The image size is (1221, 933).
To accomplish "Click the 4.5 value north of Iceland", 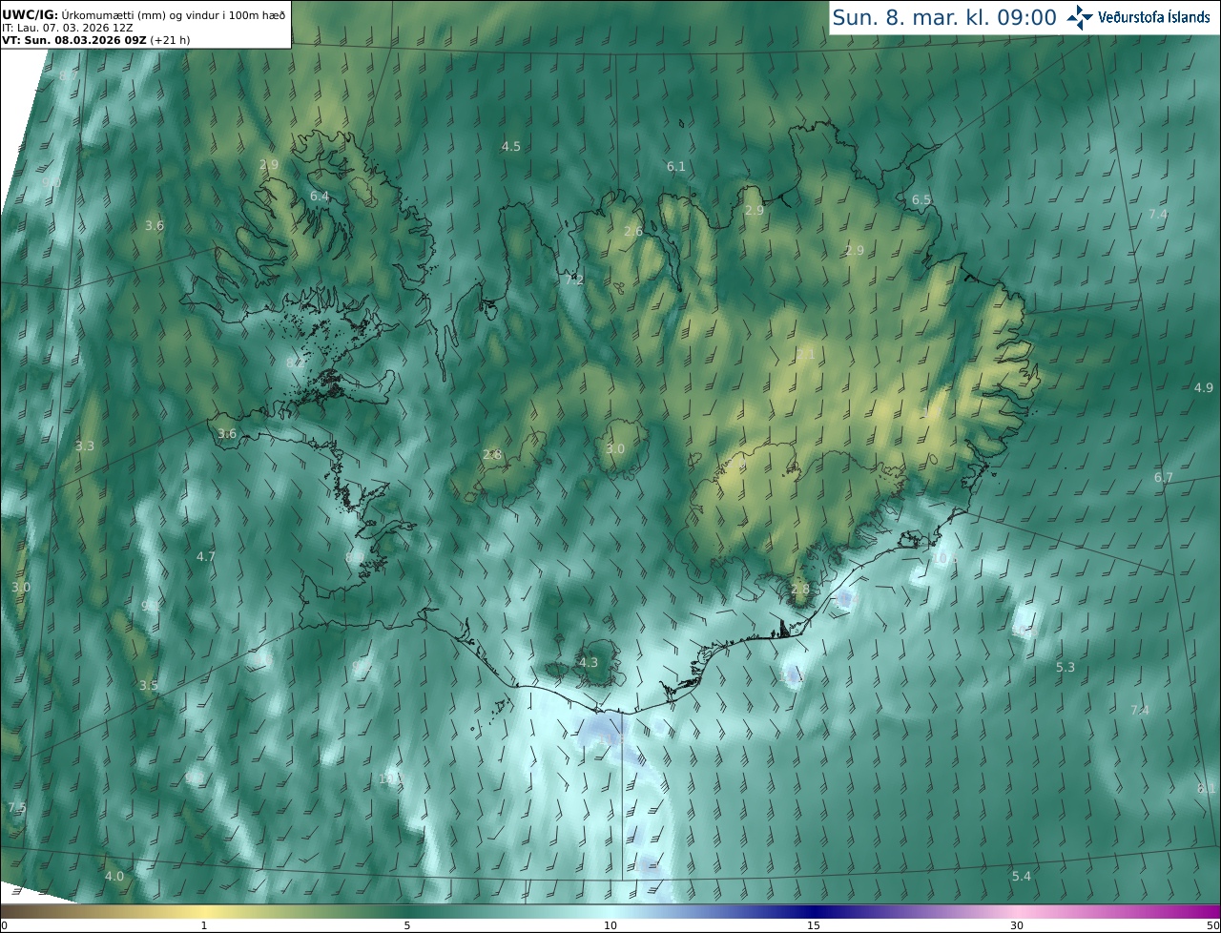I will [511, 146].
